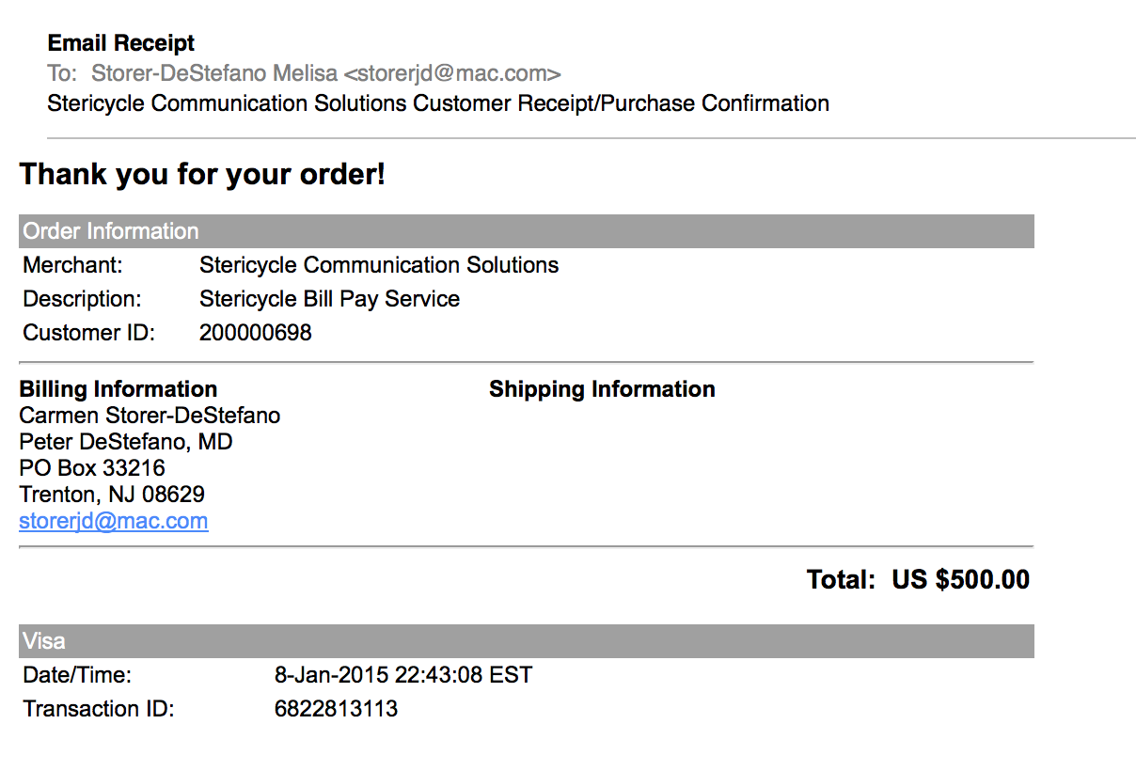
Task: Click description Stericycle Bill Pay Service
Action: pyautogui.click(x=330, y=299)
